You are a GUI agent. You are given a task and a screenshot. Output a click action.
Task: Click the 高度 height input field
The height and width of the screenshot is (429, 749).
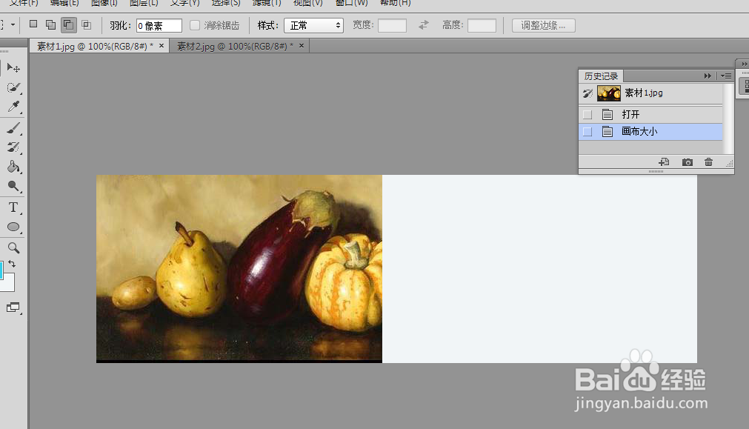coord(482,26)
